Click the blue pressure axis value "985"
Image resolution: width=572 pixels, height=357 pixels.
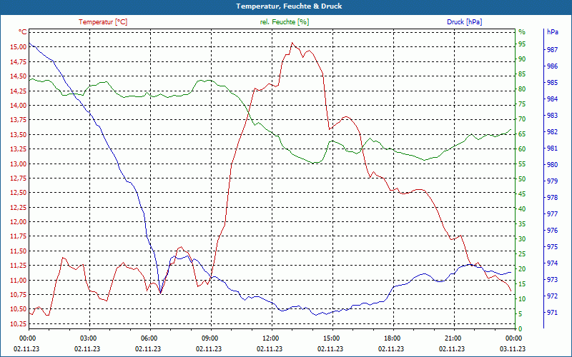pos(552,83)
